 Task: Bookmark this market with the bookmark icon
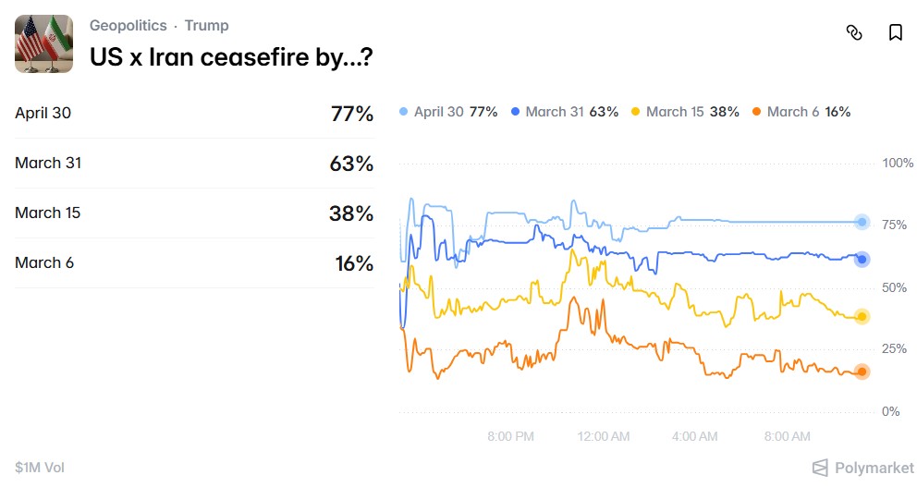(x=895, y=33)
